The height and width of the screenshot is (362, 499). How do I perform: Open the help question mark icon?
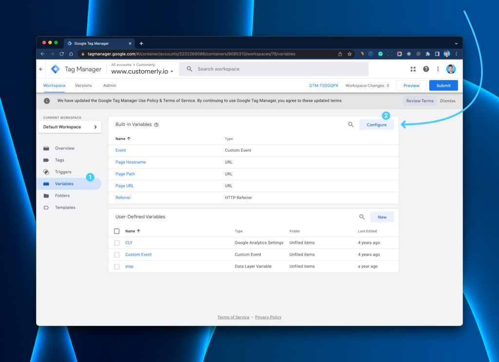pyautogui.click(x=426, y=69)
